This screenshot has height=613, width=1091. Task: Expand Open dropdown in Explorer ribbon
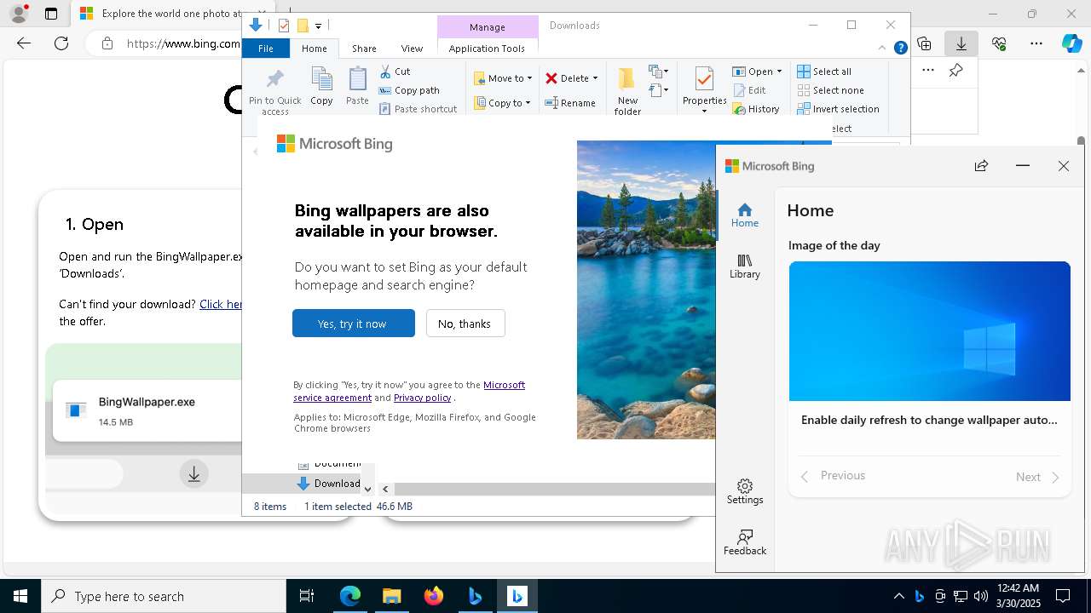pos(779,72)
